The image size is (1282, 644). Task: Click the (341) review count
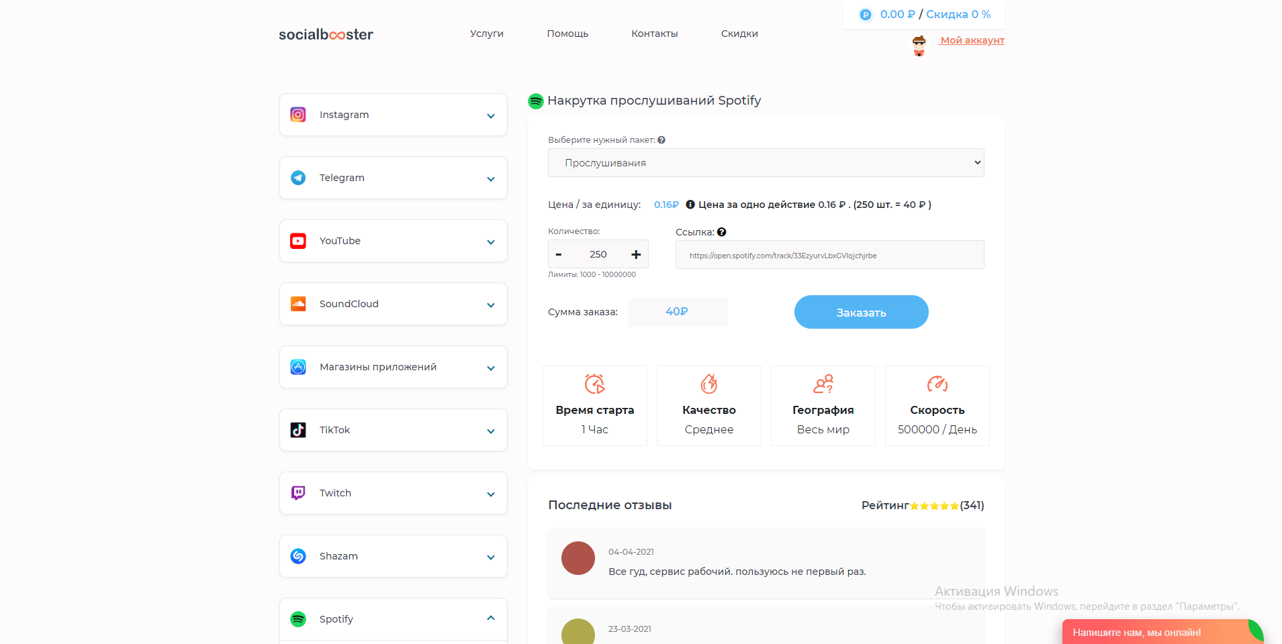pyautogui.click(x=972, y=505)
